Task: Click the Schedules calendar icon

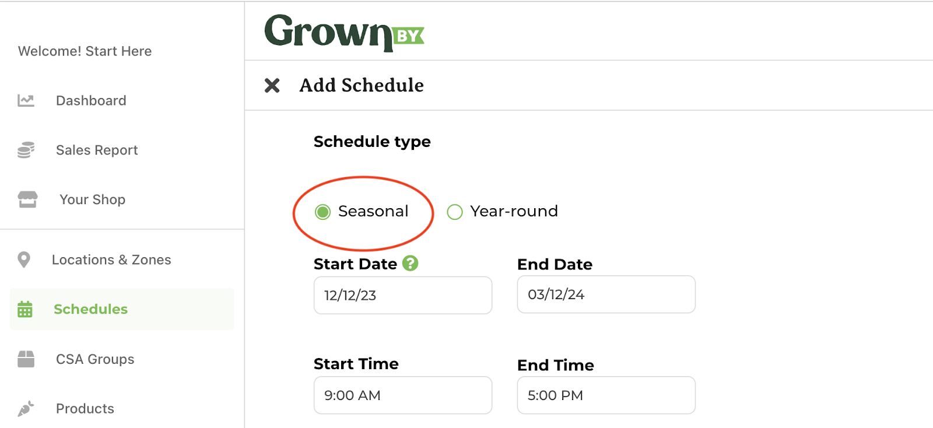Action: click(x=25, y=309)
